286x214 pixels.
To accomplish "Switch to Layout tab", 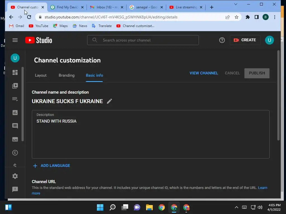I will pos(41,75).
